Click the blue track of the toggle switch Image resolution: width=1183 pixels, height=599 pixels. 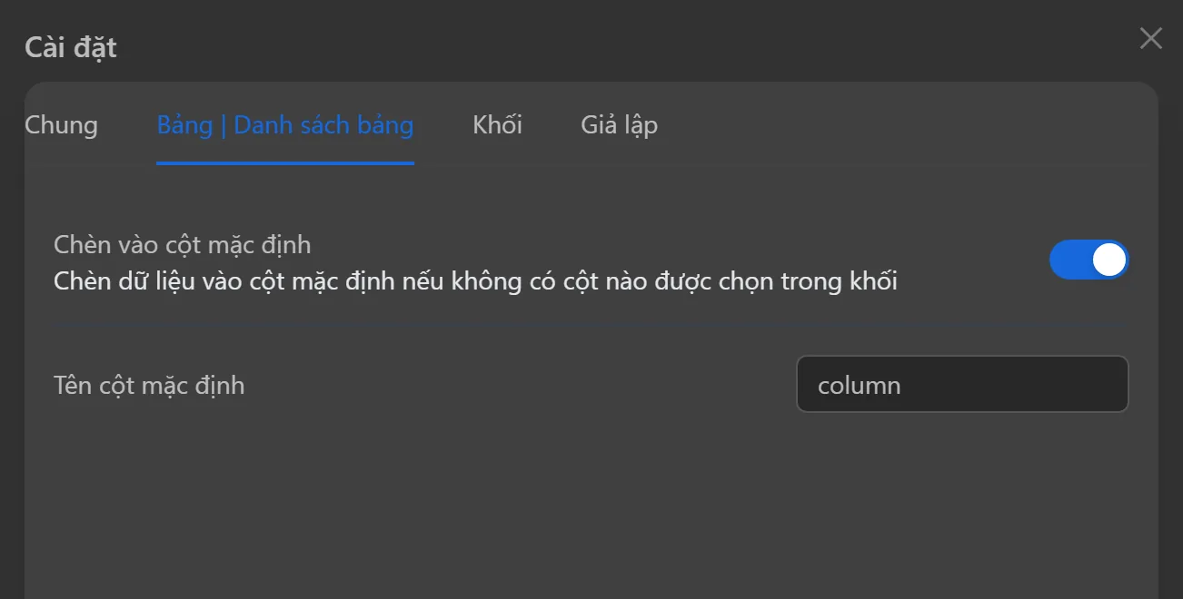pyautogui.click(x=1069, y=260)
